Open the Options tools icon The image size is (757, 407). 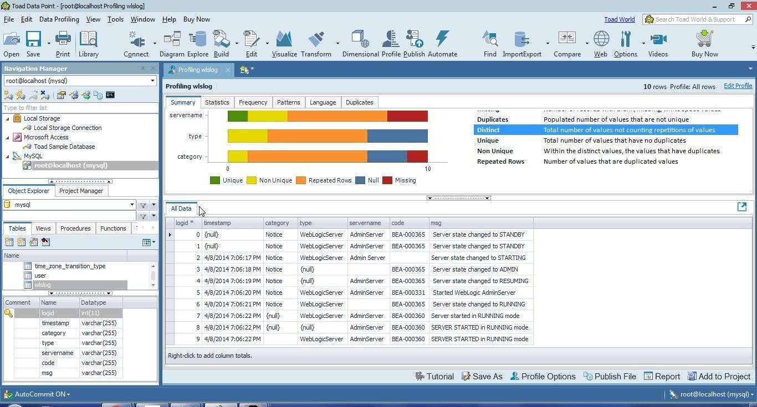click(x=626, y=44)
